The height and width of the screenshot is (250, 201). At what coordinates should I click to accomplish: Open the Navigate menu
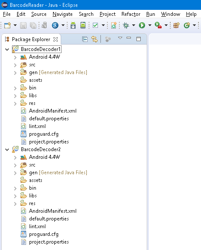pyautogui.click(x=62, y=14)
